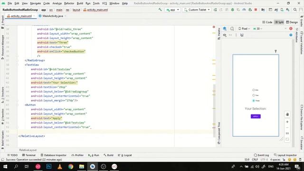304x171 pixels.
Task: Open File Explorer from the taskbar
Action: click(82, 167)
